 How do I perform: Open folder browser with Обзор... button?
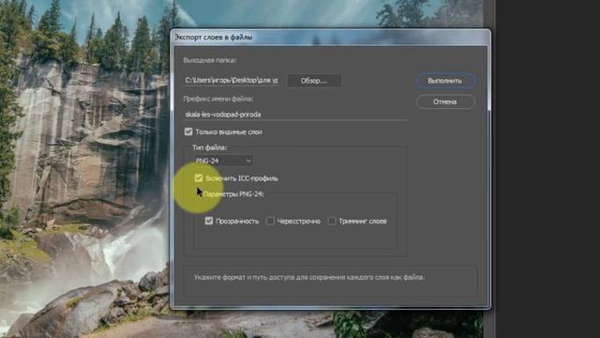click(314, 81)
